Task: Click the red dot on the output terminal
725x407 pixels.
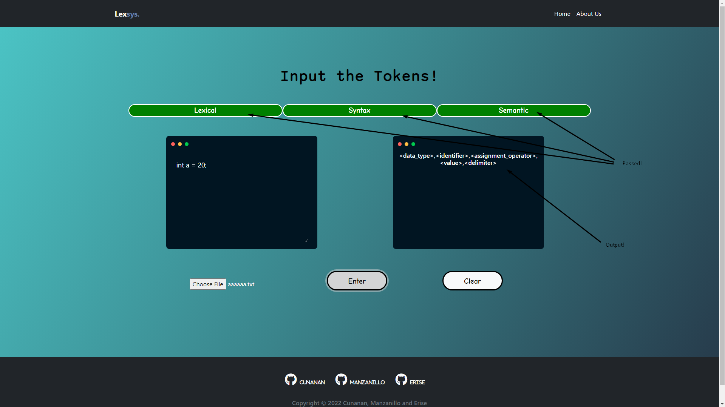Action: click(399, 144)
